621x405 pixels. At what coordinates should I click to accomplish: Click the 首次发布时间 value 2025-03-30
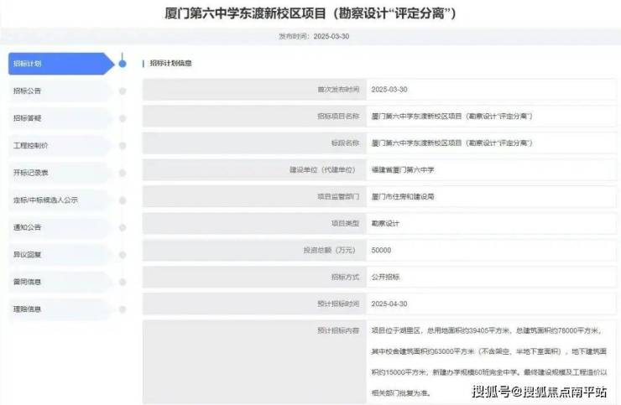[389, 89]
